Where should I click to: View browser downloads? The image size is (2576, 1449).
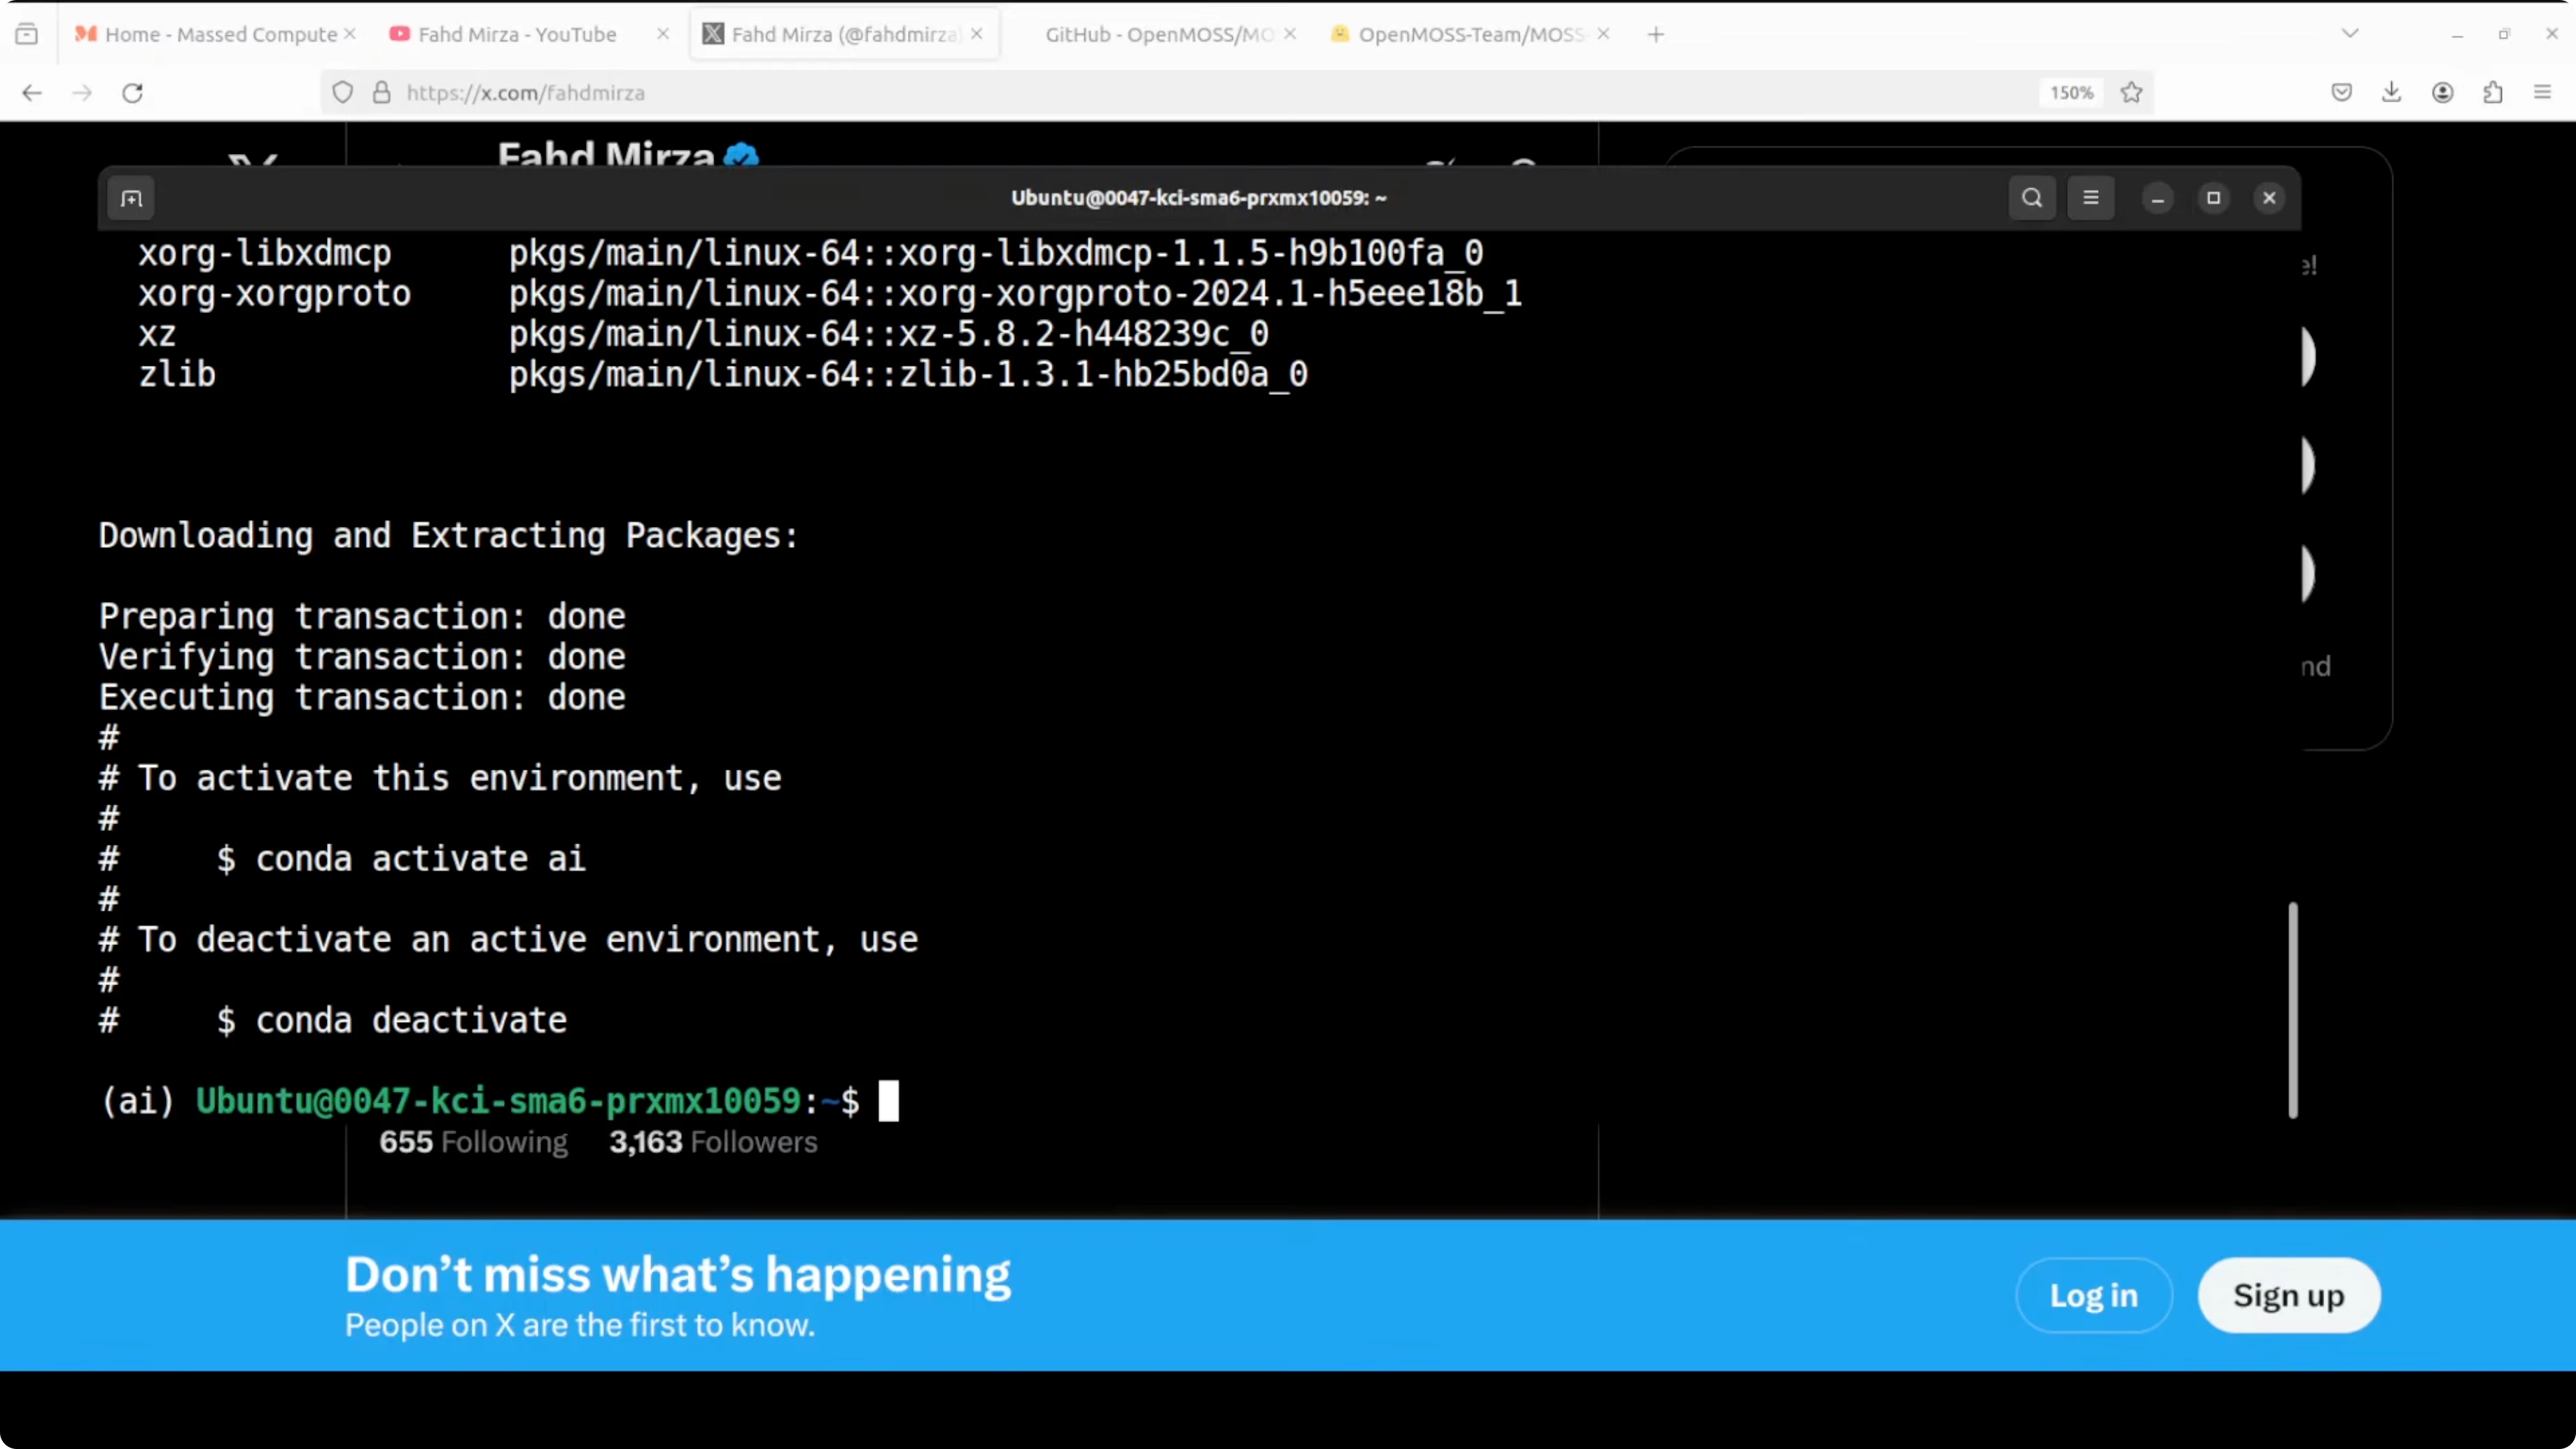(2391, 92)
